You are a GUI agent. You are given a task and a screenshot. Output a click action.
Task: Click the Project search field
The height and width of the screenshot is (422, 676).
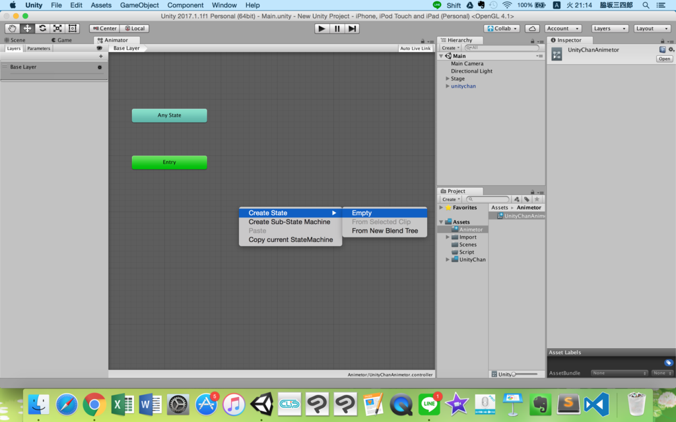tap(488, 199)
